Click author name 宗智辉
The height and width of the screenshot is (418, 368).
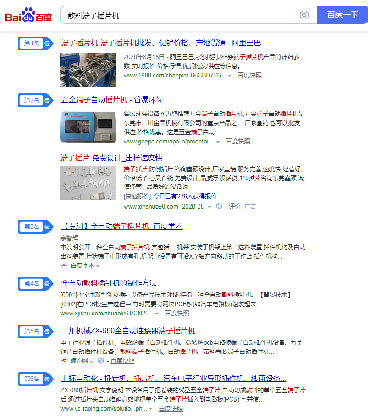tap(70, 238)
